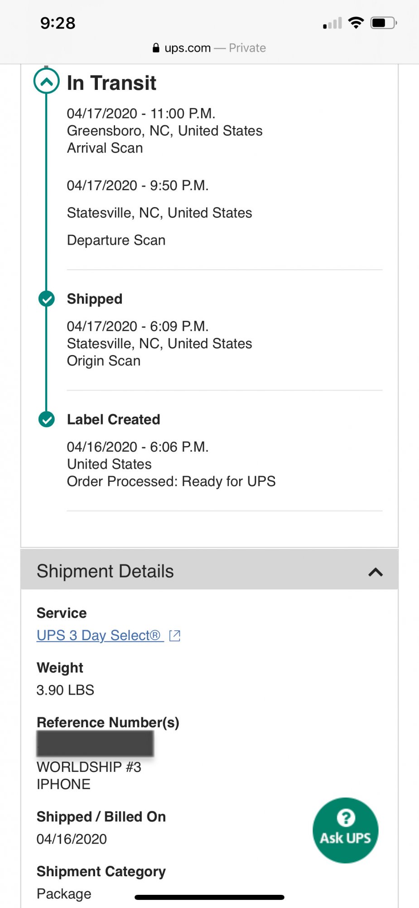Select the Statesville Departure Scan entry
The height and width of the screenshot is (908, 419).
click(x=159, y=213)
